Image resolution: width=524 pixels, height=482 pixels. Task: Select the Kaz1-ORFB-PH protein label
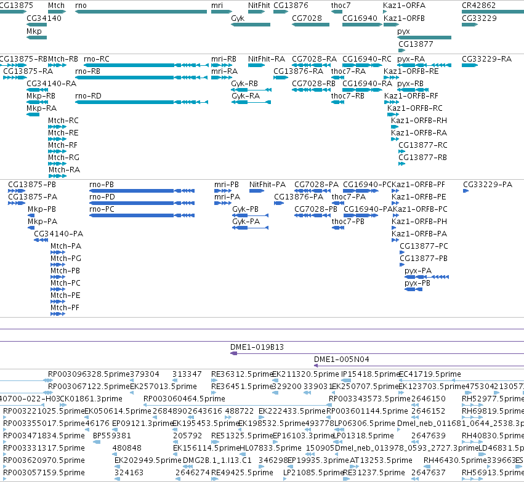(x=419, y=222)
